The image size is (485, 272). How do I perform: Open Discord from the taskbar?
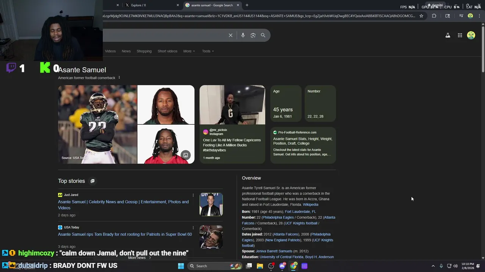pos(282,266)
